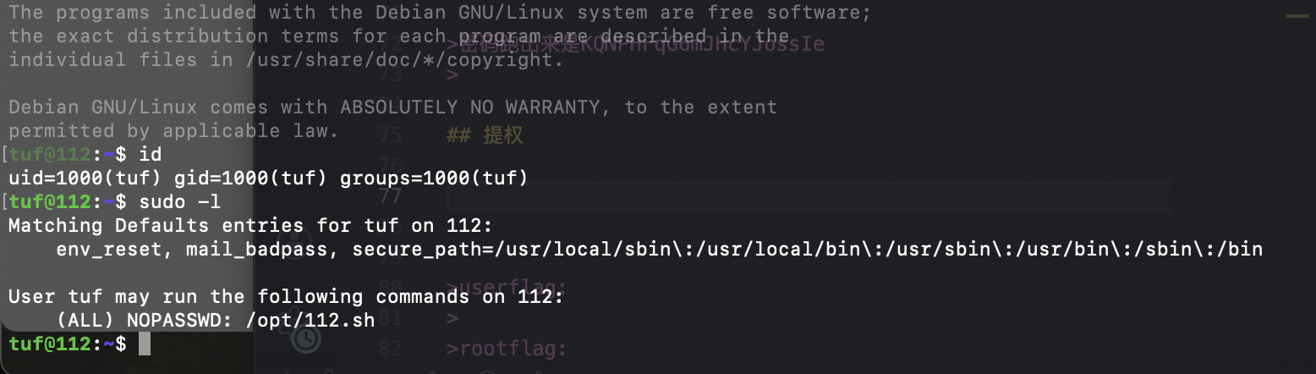Click the uid=1000(tuf) output line
Screen dimensions: 1316x374
tap(267, 178)
